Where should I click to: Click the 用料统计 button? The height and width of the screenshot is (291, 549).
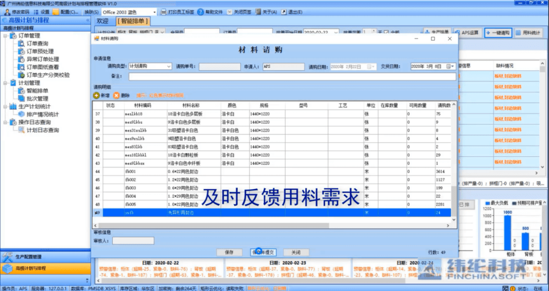point(528,33)
